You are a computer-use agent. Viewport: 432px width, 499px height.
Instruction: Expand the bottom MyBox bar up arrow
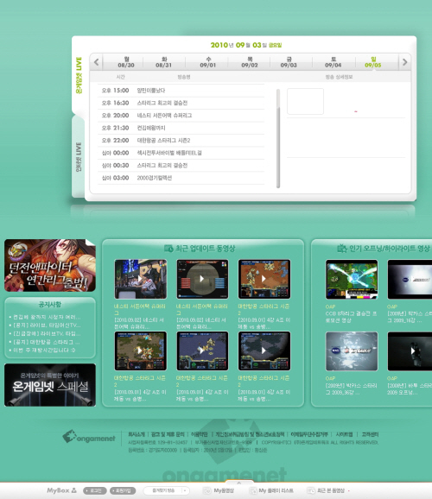coord(239,483)
